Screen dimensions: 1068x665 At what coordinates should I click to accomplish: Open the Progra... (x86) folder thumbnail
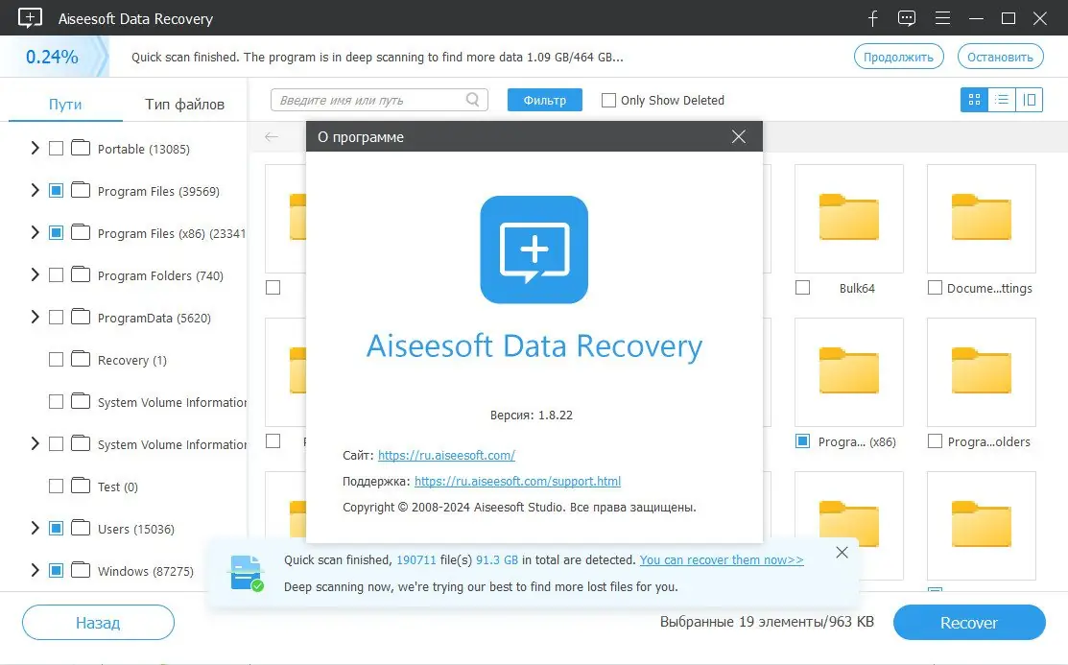point(848,372)
